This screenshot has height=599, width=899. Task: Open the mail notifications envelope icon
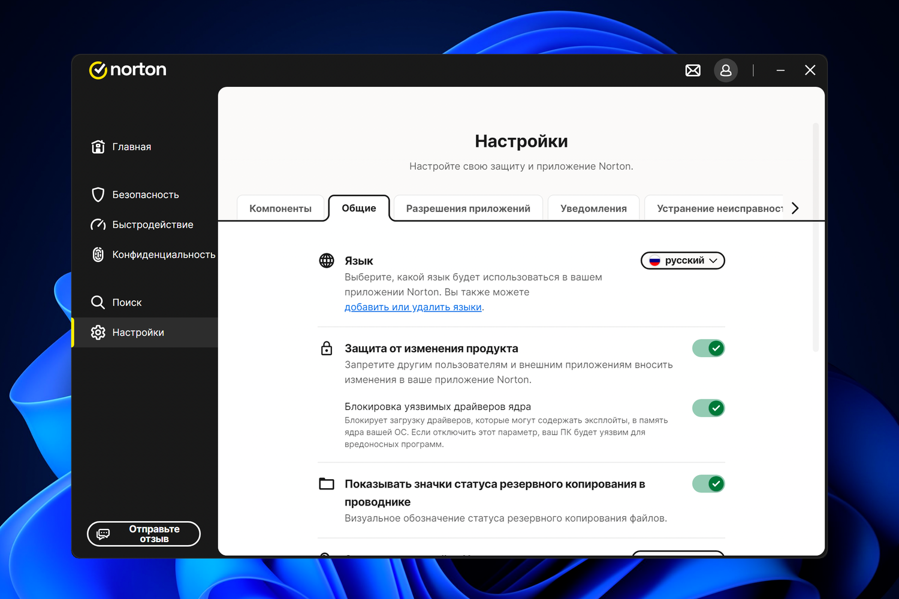pyautogui.click(x=693, y=71)
